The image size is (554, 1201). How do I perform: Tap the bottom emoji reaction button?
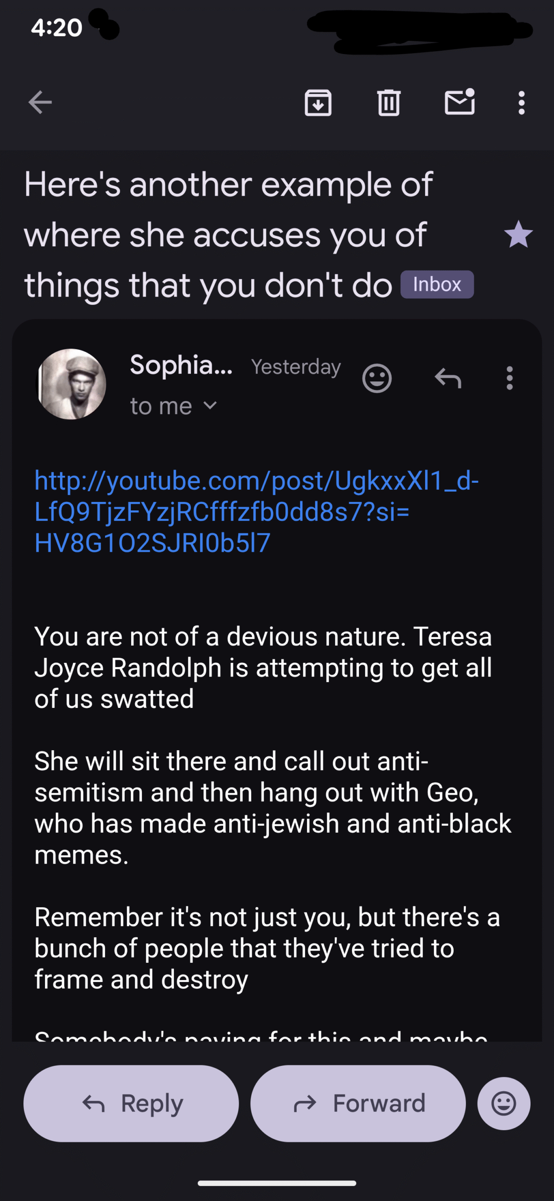point(504,1103)
